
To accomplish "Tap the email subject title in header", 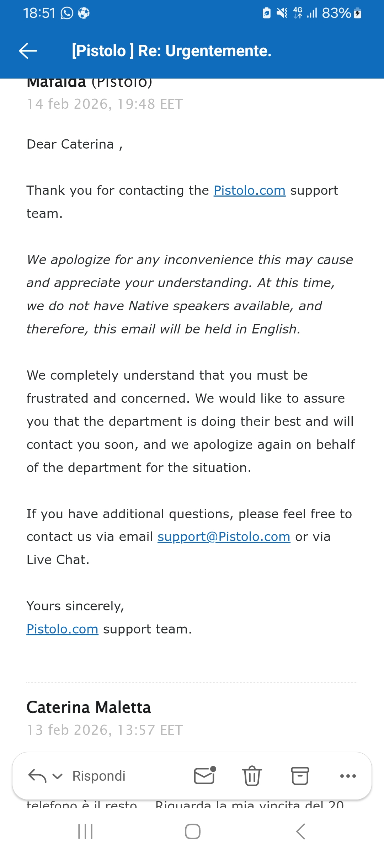I will pos(171,51).
